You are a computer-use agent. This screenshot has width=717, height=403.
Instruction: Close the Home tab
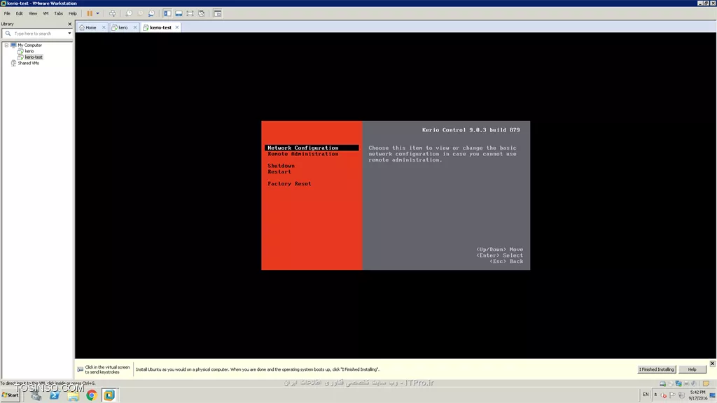104,27
